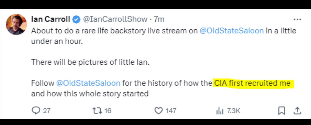The width and height of the screenshot is (311, 125).
Task: Click the share upload icon
Action: pos(297,111)
